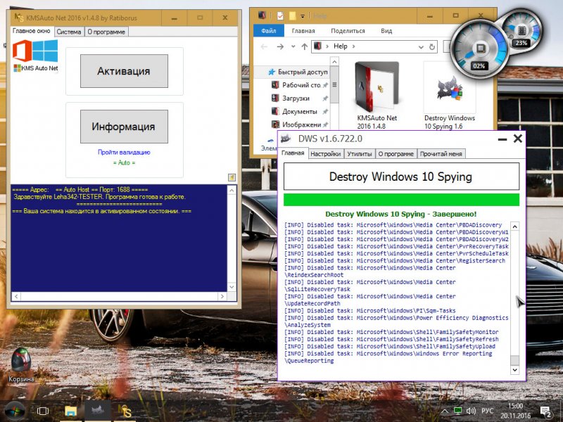563x422 pixels.
Task: Go back in the Explorer window
Action: 264,46
